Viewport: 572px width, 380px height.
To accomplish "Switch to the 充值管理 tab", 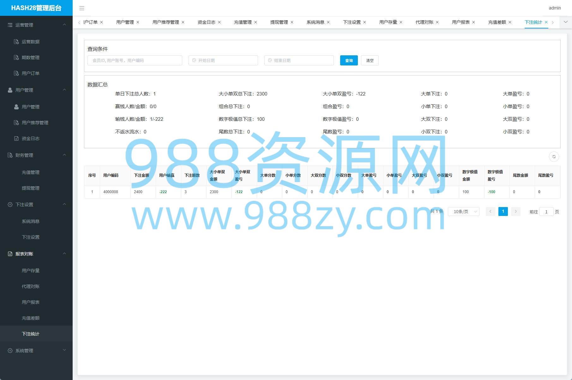I will (x=243, y=22).
